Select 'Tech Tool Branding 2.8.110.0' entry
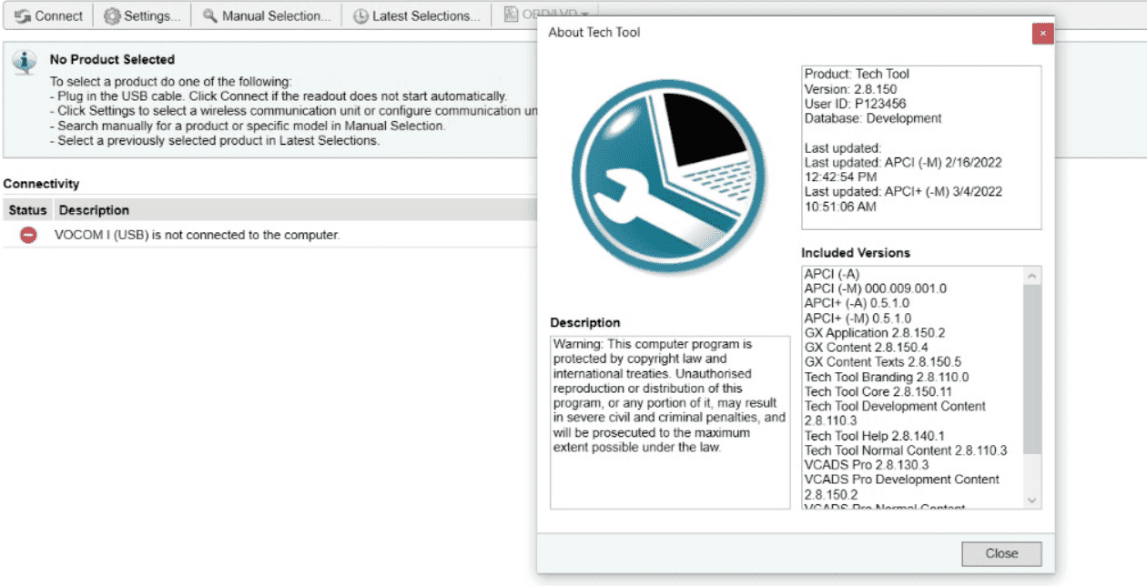The height and width of the screenshot is (586, 1147). 887,377
